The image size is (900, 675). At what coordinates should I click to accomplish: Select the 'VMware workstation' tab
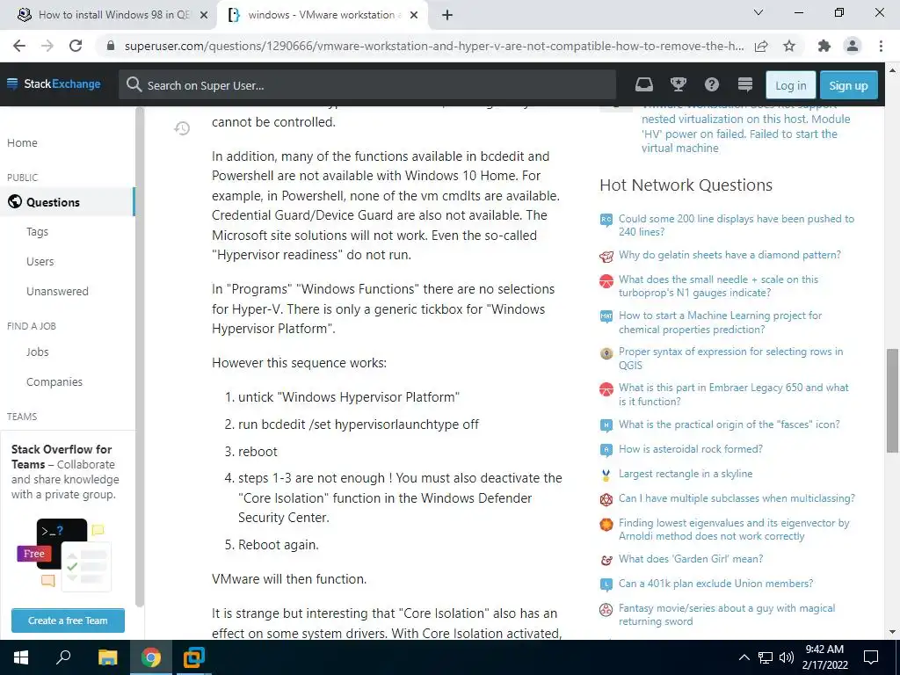point(323,15)
